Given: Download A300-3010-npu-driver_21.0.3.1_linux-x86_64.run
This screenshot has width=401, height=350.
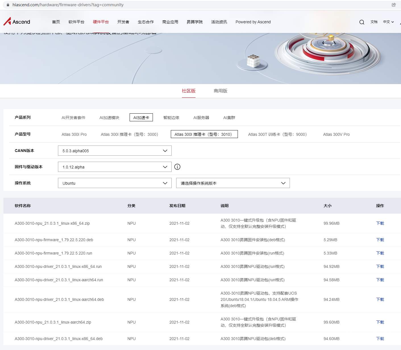Looking at the screenshot, I should [380, 266].
